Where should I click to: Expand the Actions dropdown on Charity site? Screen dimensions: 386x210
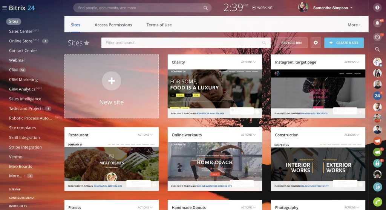pos(248,62)
